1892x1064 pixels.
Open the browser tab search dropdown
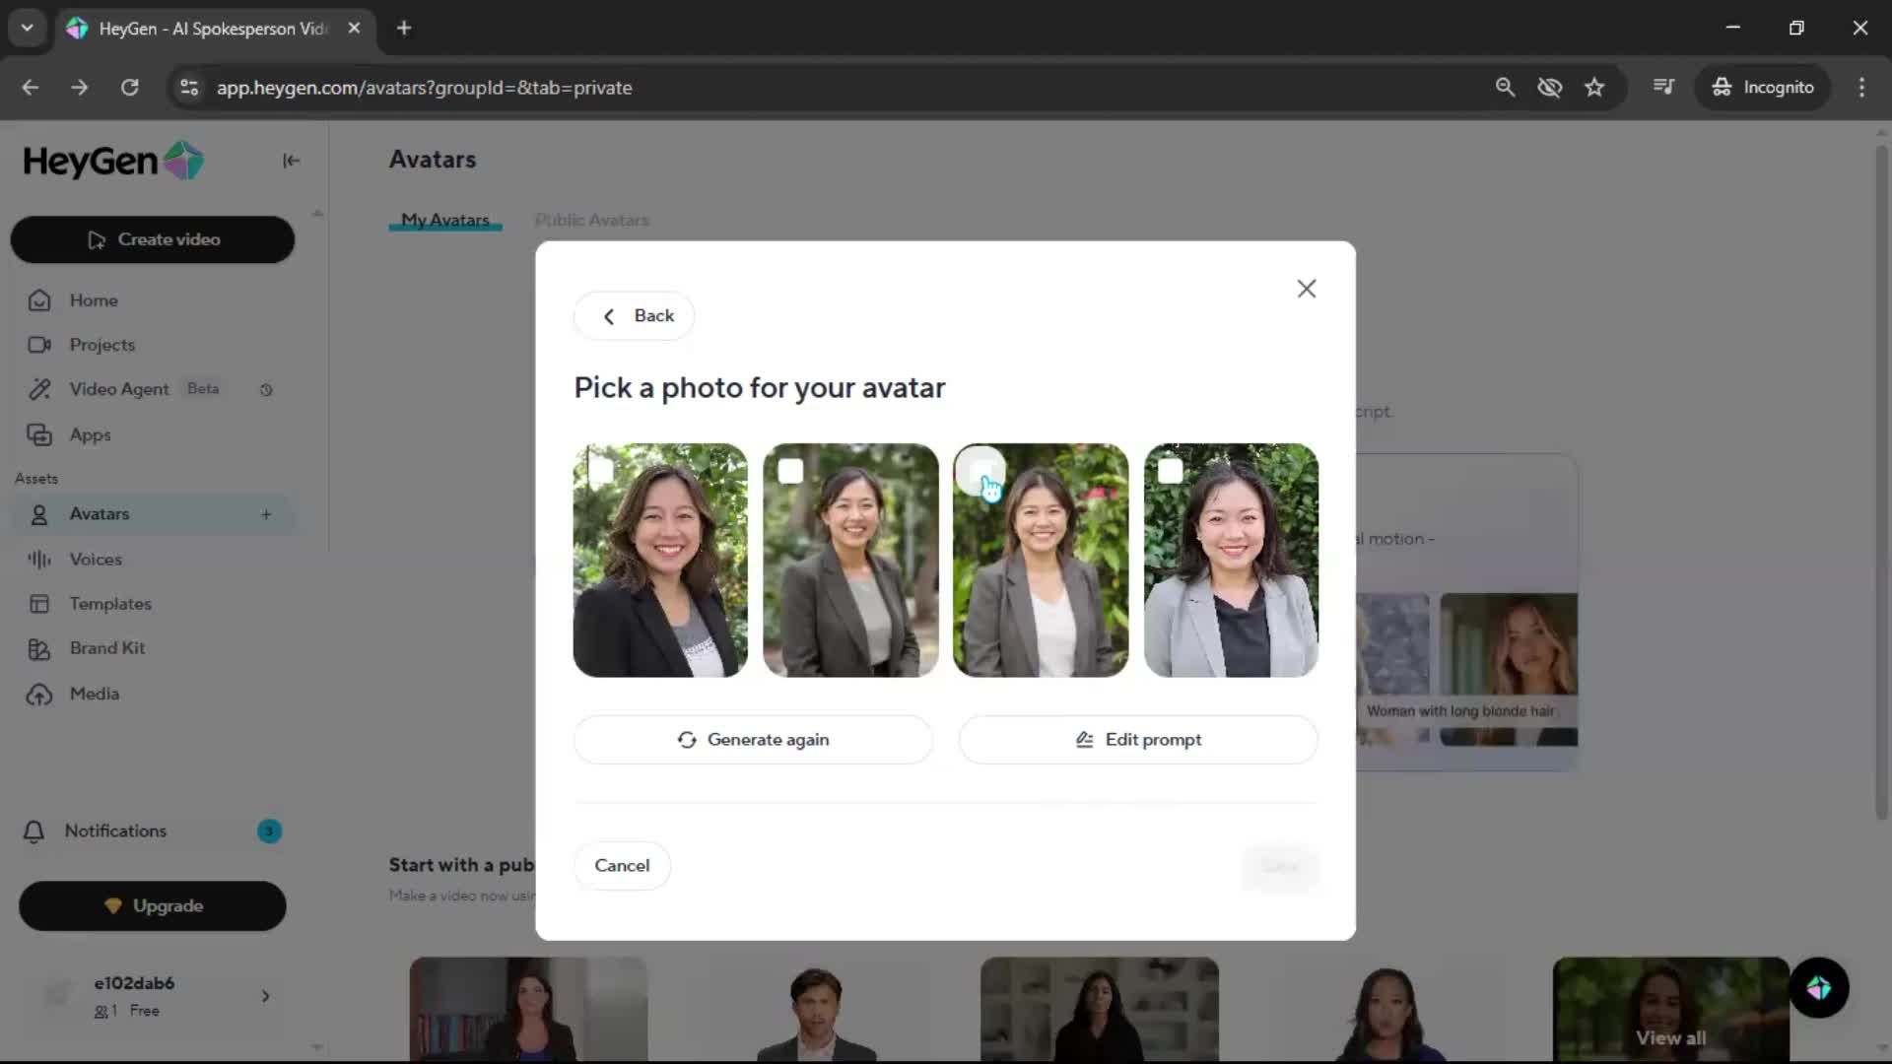point(28,28)
